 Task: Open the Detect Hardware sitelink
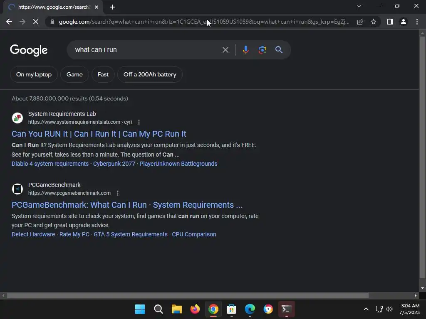pyautogui.click(x=33, y=234)
